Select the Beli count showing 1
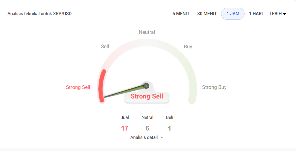This screenshot has width=296, height=151. click(x=169, y=128)
